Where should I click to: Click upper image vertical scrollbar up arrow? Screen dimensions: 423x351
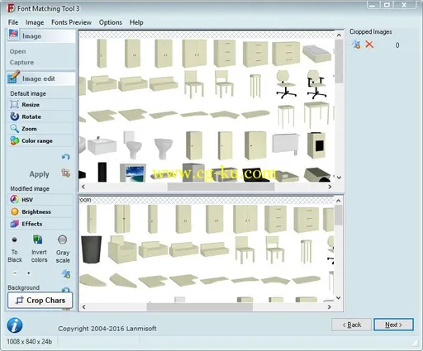339,36
